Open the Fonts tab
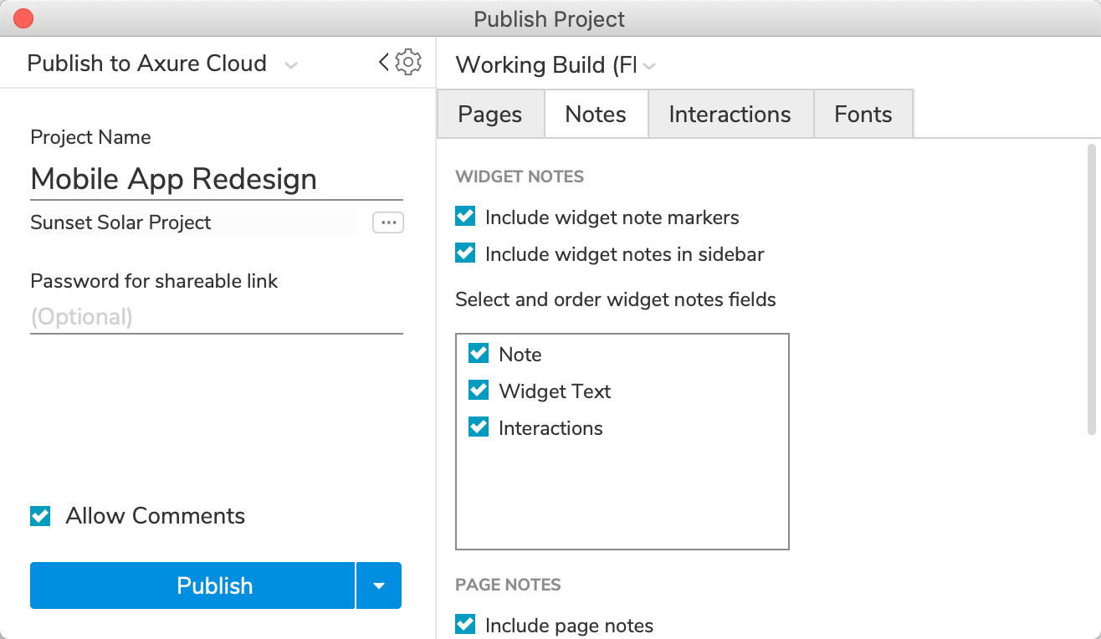The width and height of the screenshot is (1101, 639). tap(863, 115)
